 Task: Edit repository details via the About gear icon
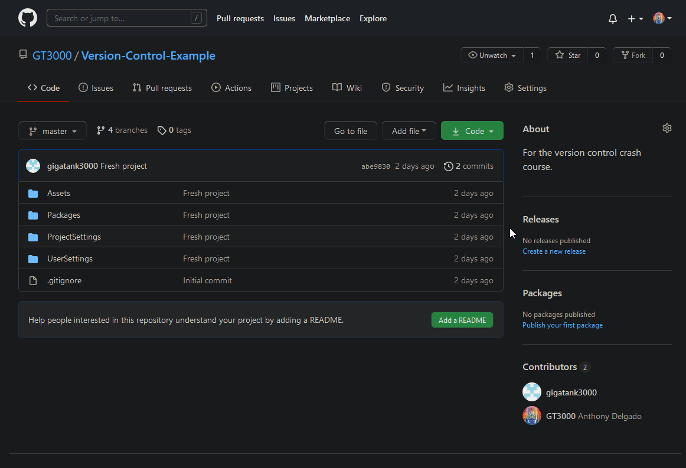[x=667, y=128]
